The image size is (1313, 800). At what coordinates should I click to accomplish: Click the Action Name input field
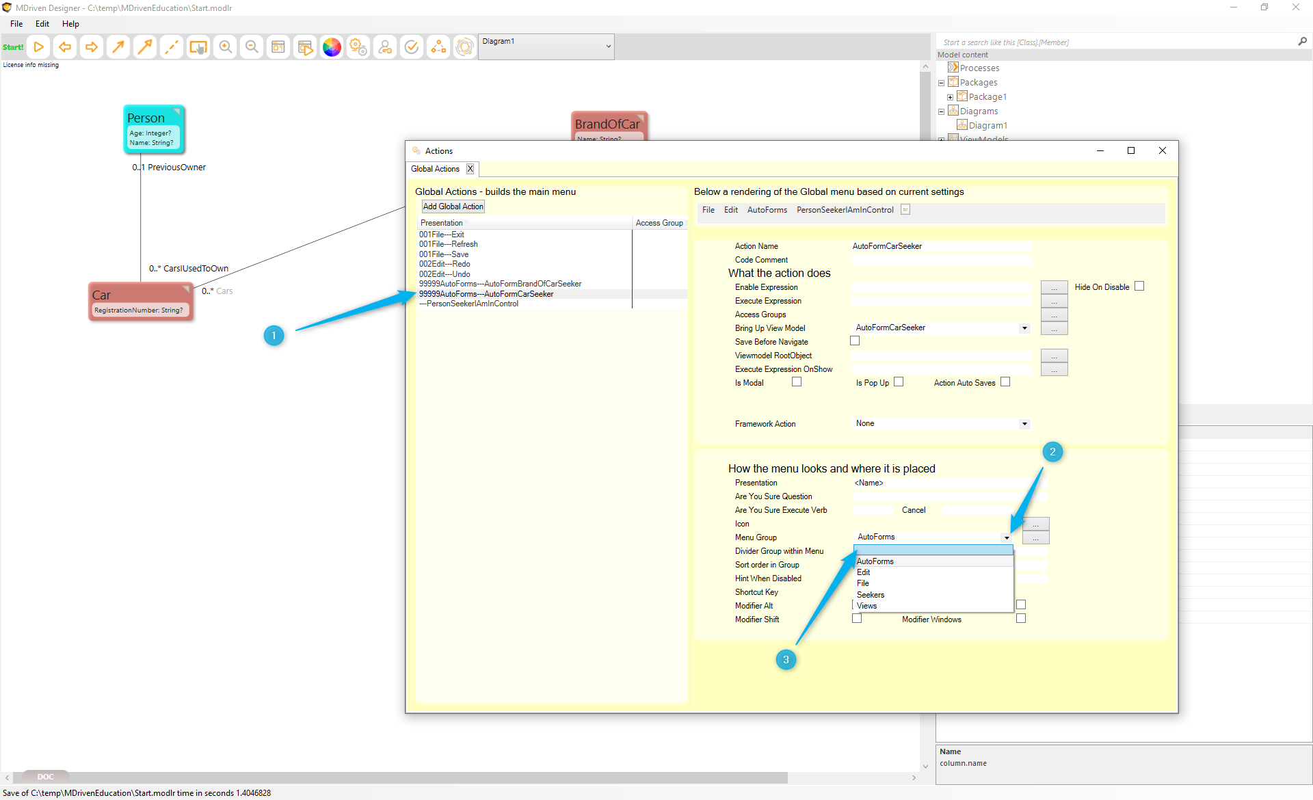pos(941,246)
